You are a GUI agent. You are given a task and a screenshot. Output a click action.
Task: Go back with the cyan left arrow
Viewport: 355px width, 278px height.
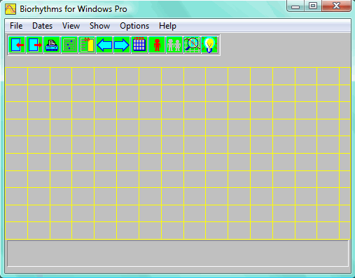coord(104,45)
